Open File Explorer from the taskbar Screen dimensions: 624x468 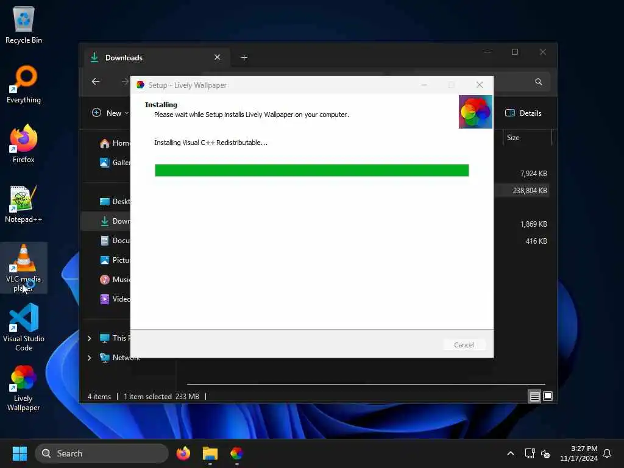point(210,453)
